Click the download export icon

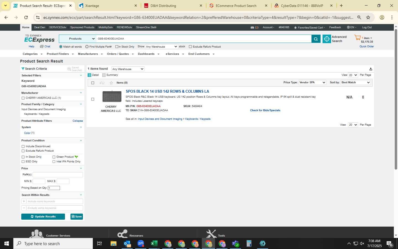(x=371, y=69)
